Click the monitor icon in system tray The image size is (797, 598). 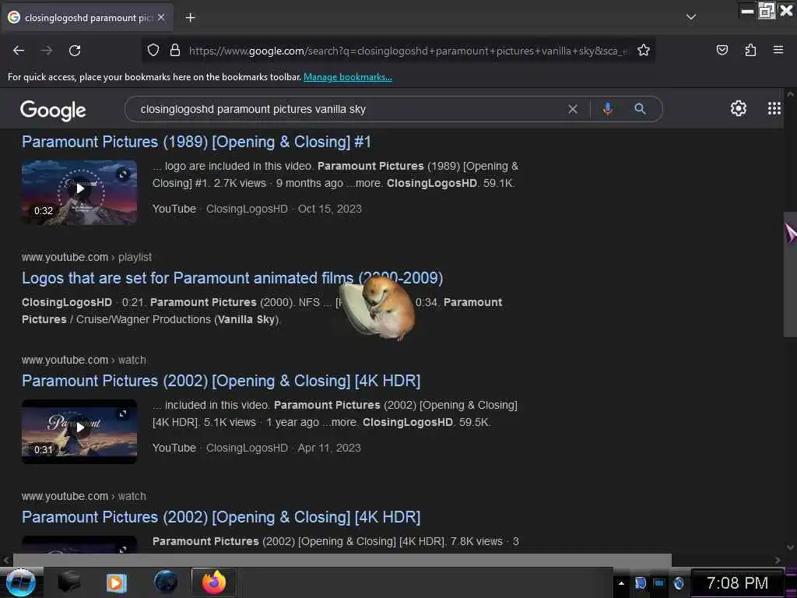point(659,582)
